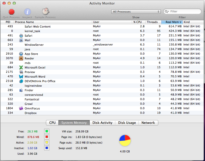The height and width of the screenshot is (161, 205).
Task: Click the Finder face icon
Action: point(21,90)
